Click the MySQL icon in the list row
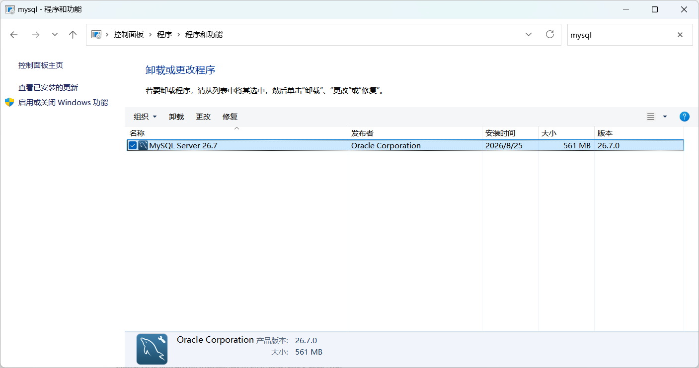 click(x=143, y=145)
